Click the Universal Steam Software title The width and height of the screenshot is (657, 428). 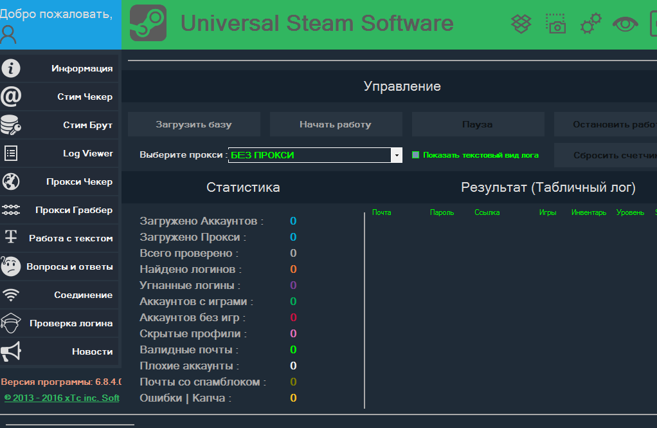pyautogui.click(x=317, y=23)
